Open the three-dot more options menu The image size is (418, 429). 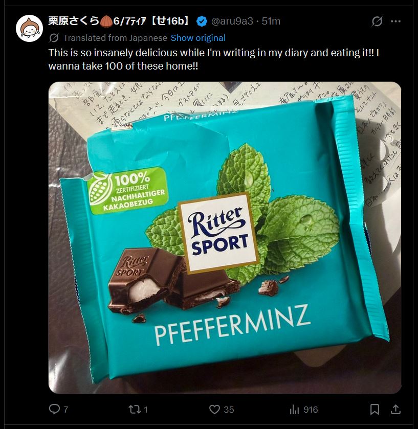pyautogui.click(x=396, y=21)
